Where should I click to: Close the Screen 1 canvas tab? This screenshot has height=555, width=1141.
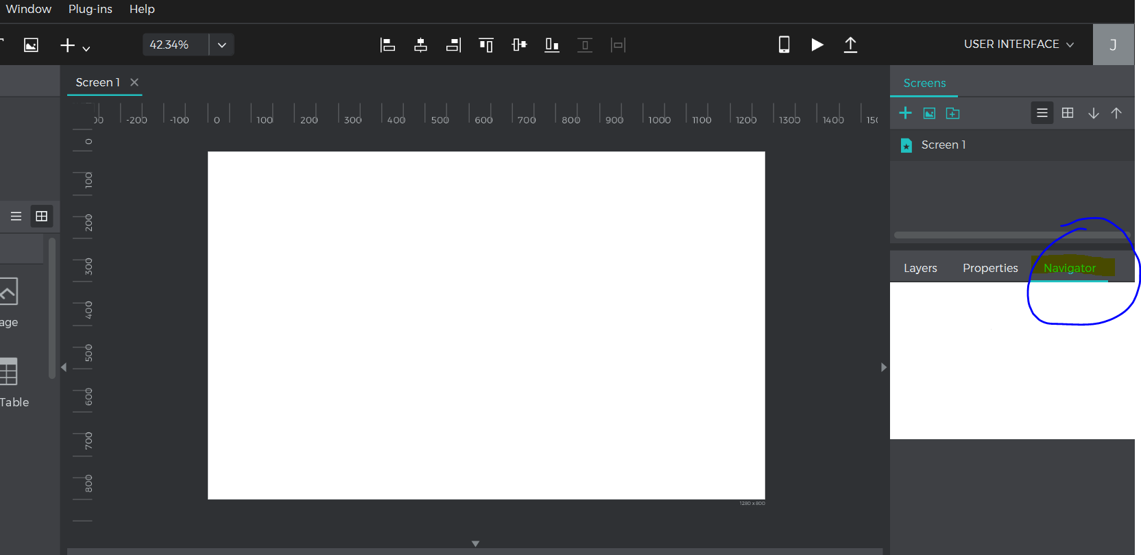pyautogui.click(x=134, y=82)
